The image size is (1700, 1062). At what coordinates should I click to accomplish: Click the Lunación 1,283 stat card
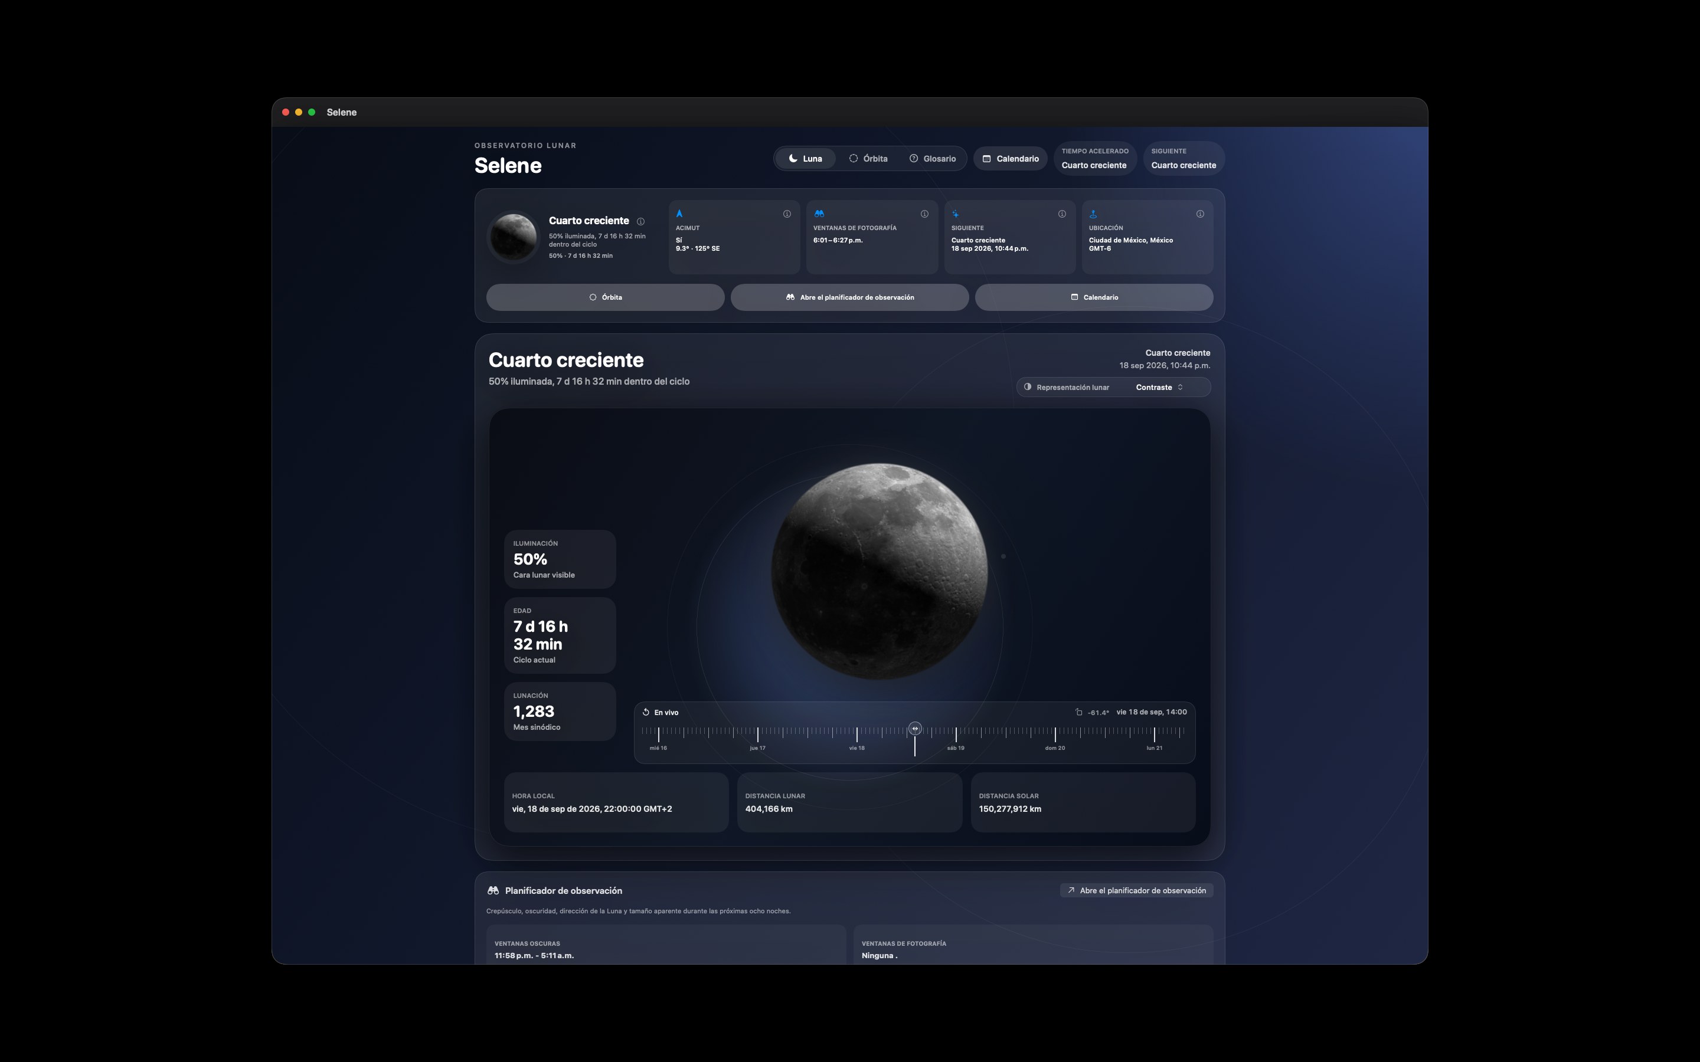click(x=560, y=712)
